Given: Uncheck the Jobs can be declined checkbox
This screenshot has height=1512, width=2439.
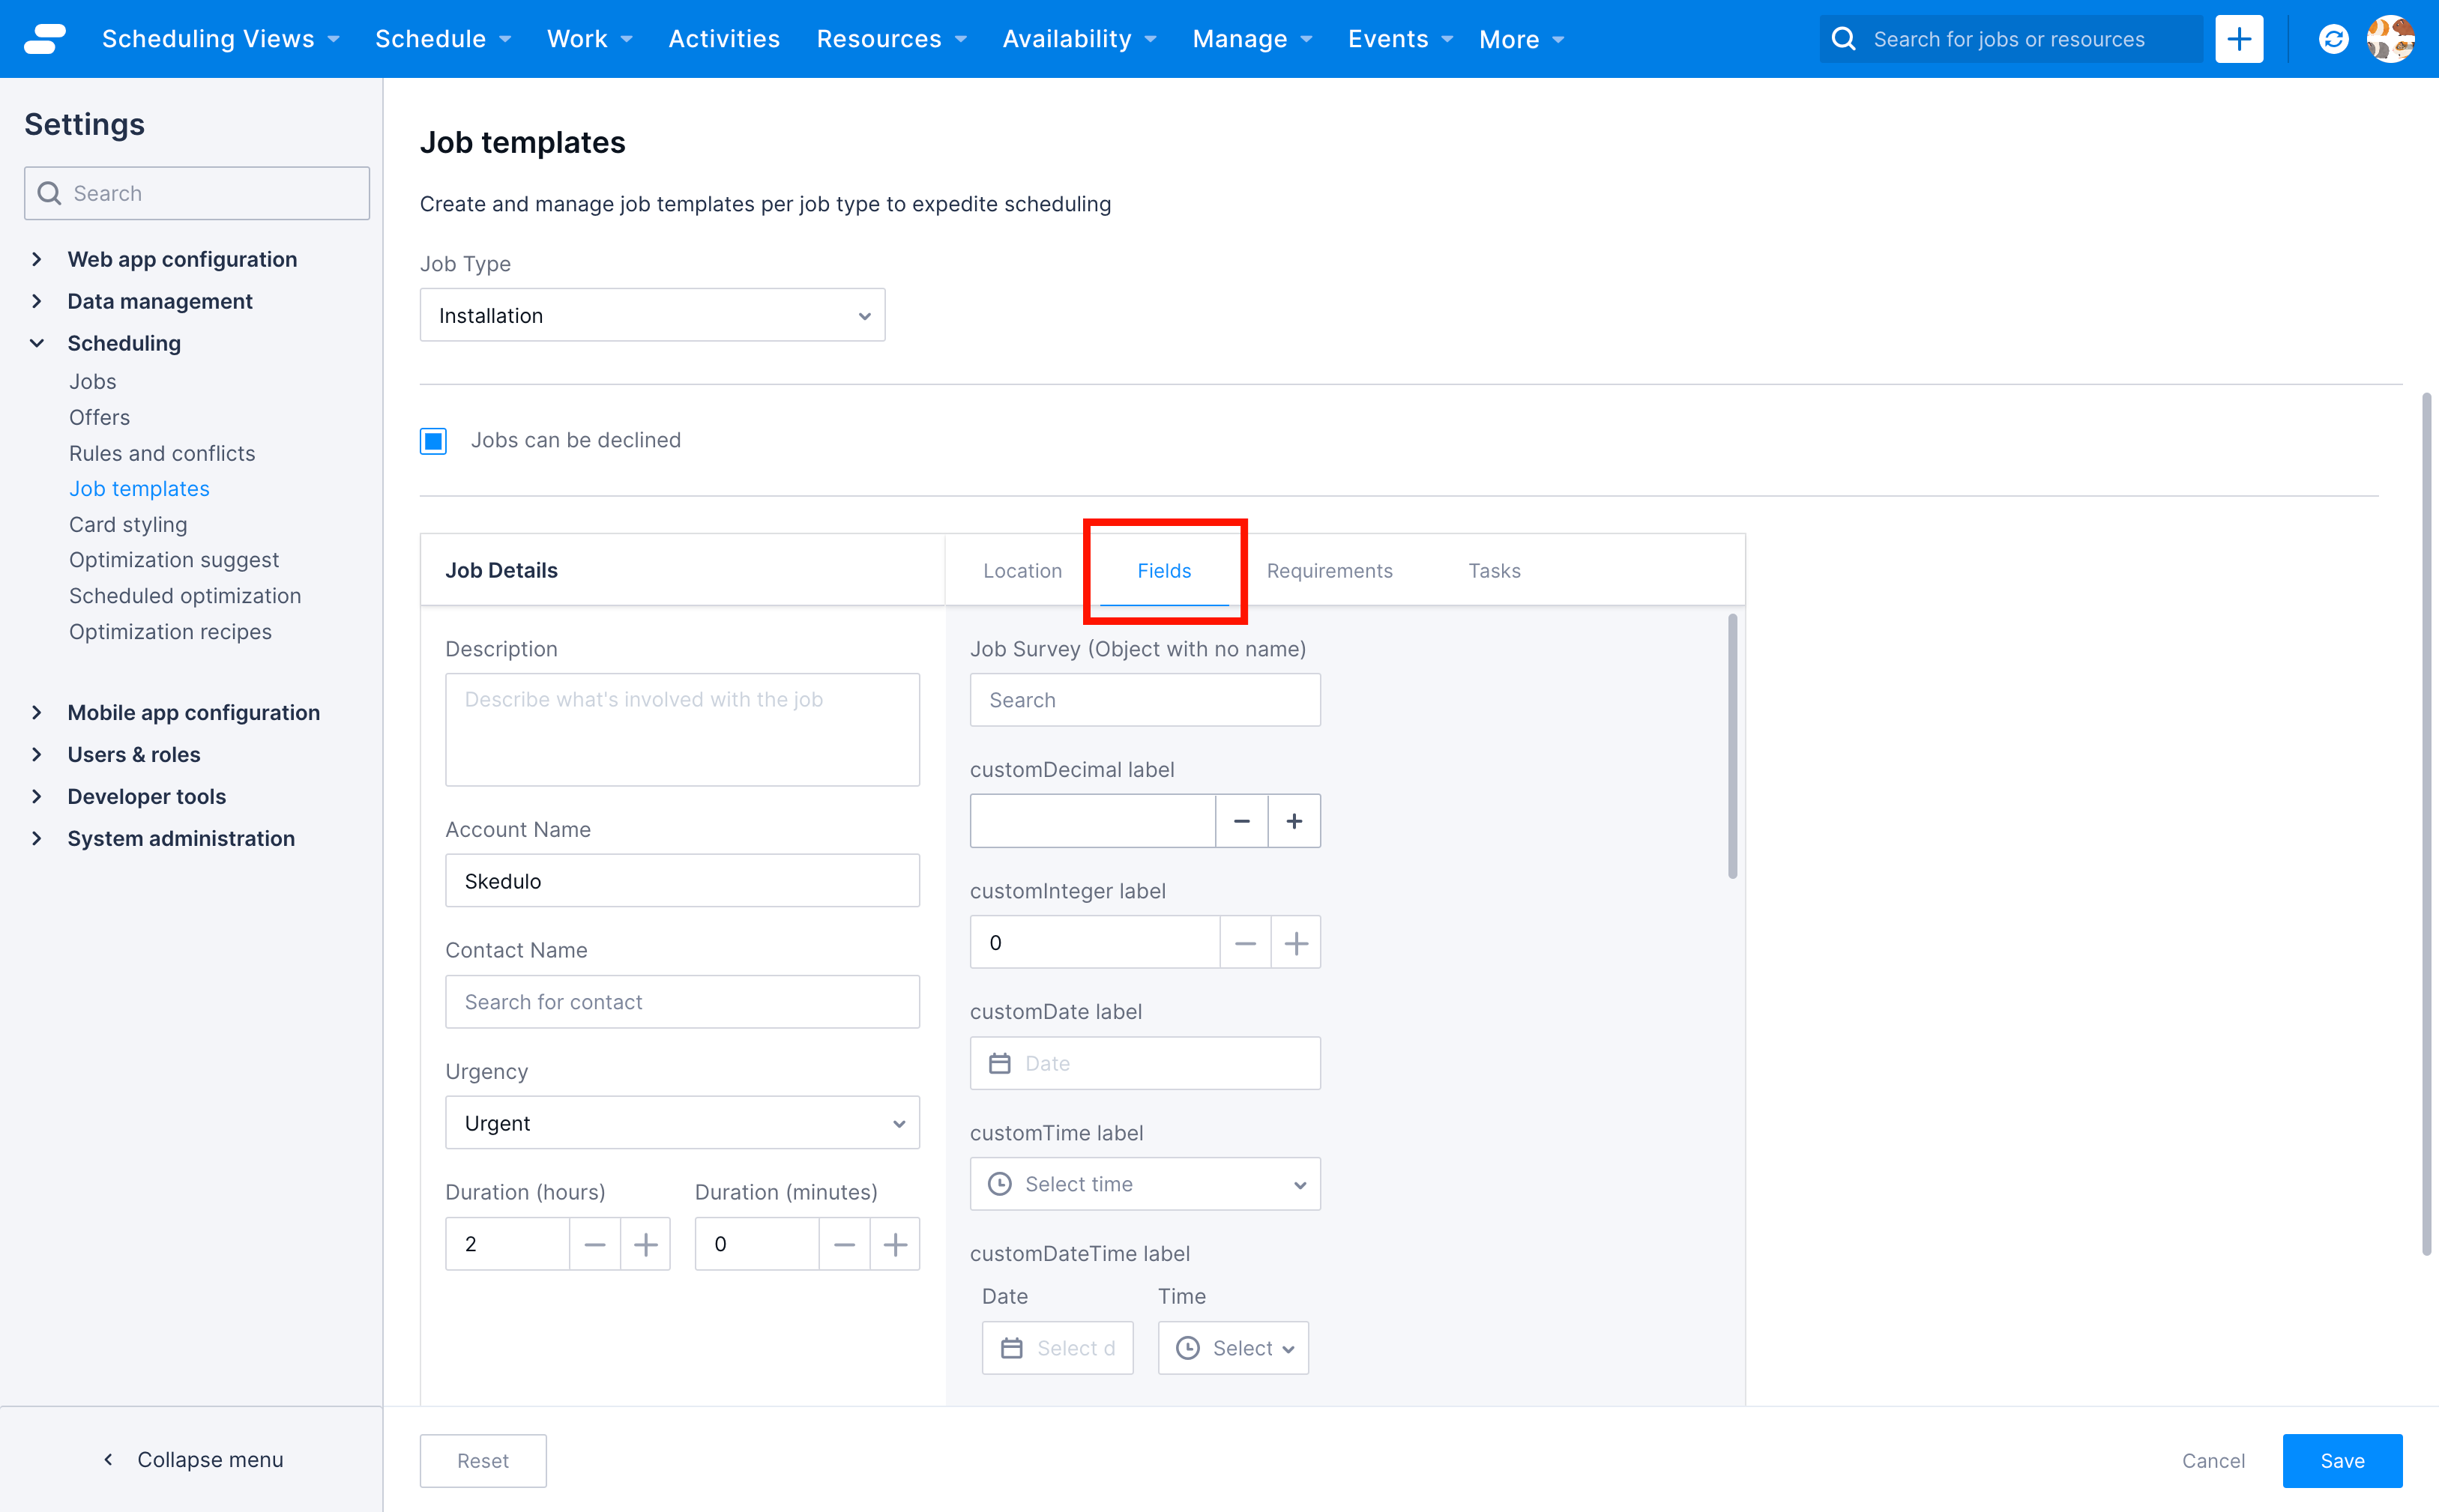Looking at the screenshot, I should point(433,440).
